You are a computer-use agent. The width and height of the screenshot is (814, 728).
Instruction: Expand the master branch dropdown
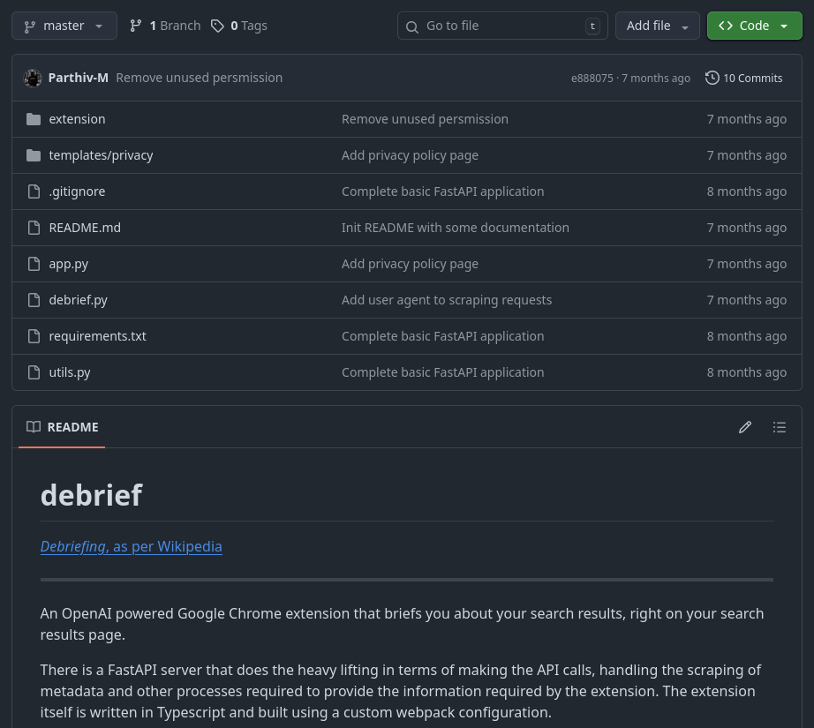click(x=98, y=25)
